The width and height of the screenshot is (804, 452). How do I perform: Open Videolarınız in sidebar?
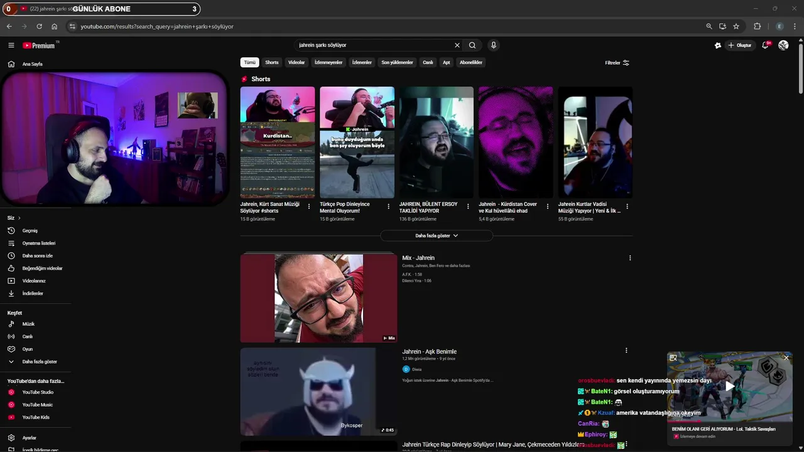[x=35, y=281]
